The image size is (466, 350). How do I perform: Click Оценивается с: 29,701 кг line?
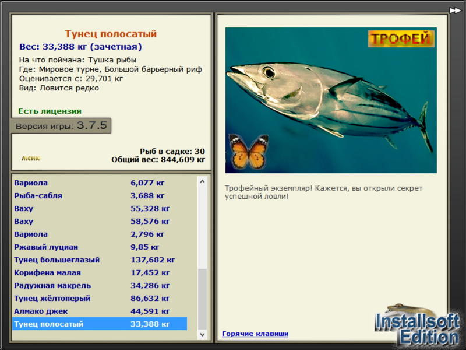[71, 79]
